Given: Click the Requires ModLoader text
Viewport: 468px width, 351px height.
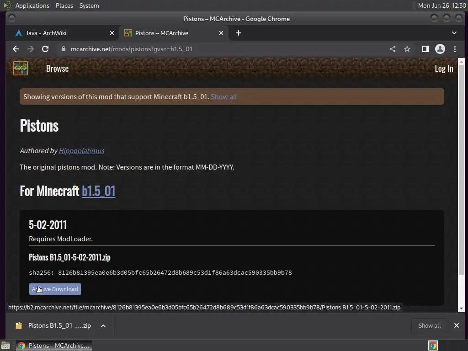Looking at the screenshot, I should pyautogui.click(x=61, y=239).
